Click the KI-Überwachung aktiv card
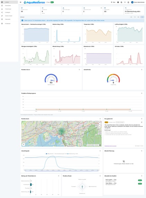The height and width of the screenshot is (198, 146). [x=134, y=10]
